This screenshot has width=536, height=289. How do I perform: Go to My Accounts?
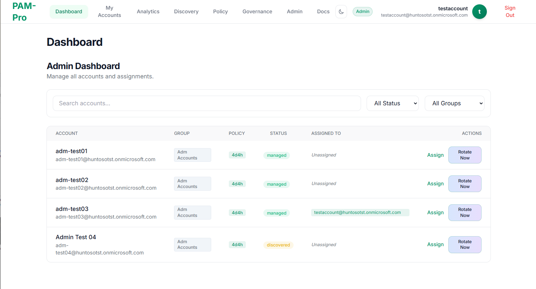pyautogui.click(x=109, y=12)
